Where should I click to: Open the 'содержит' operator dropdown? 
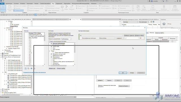tap(120, 38)
